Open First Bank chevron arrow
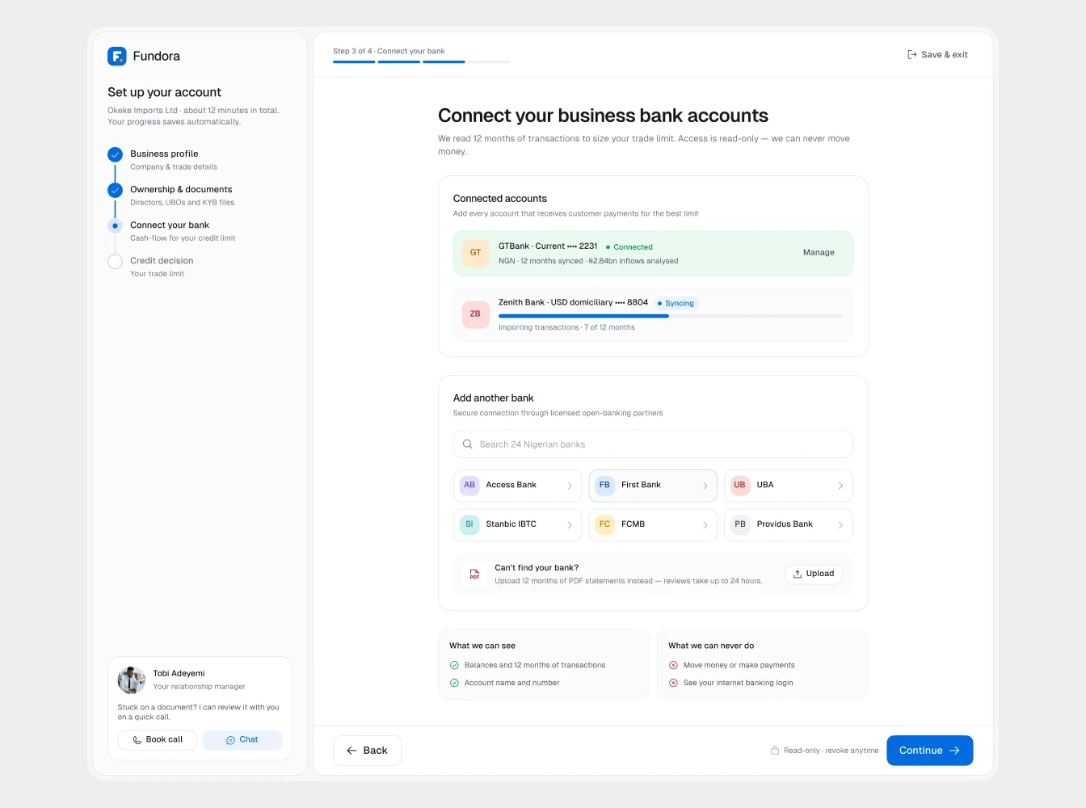 point(705,486)
